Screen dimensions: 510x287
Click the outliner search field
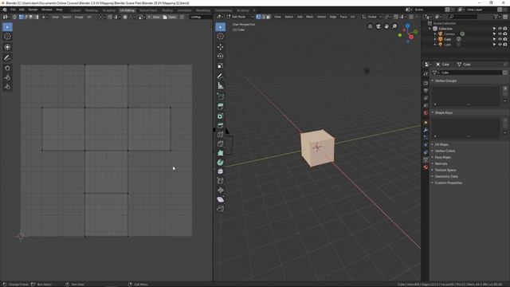(x=464, y=17)
